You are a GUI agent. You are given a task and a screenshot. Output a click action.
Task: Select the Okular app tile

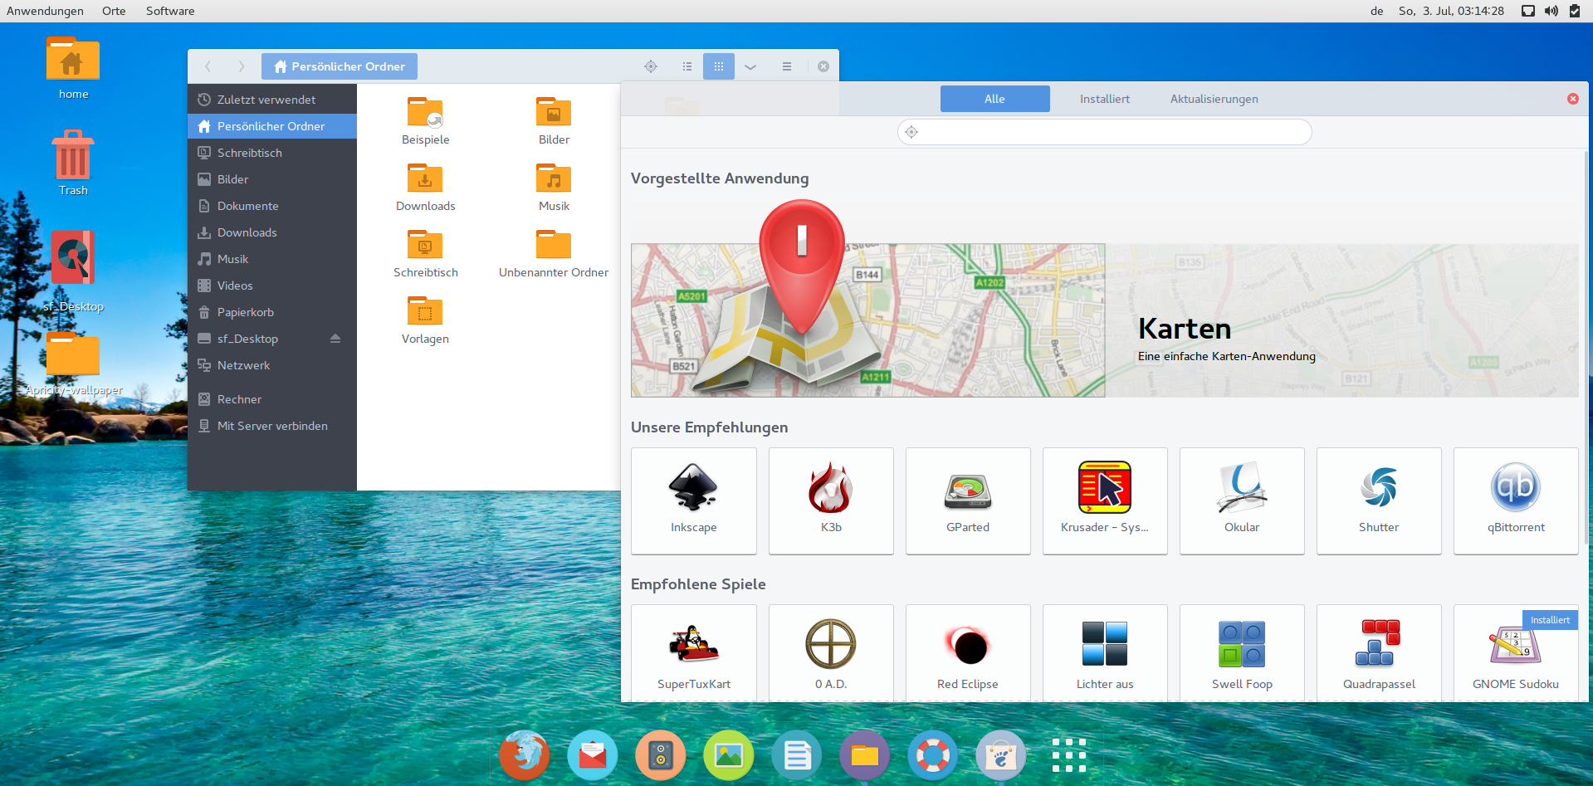[1242, 500]
